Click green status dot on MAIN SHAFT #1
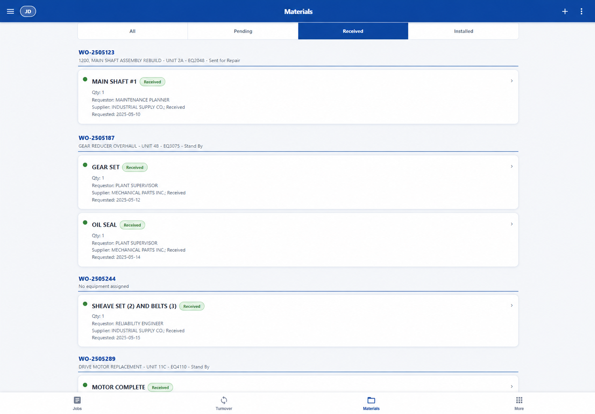 85,80
